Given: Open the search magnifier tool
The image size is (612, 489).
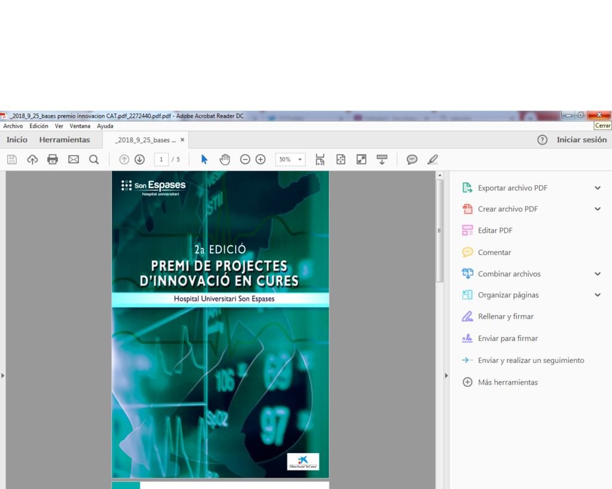Looking at the screenshot, I should 94,159.
